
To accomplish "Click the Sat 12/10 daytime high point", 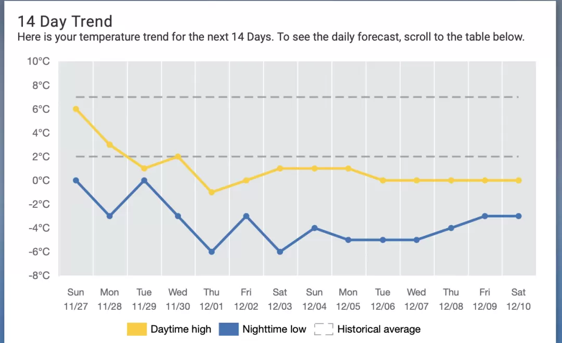I will (x=519, y=180).
